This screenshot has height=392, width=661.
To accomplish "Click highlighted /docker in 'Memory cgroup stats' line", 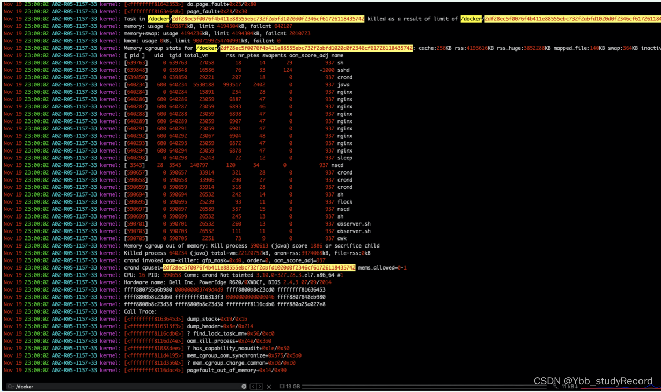I will [x=207, y=48].
